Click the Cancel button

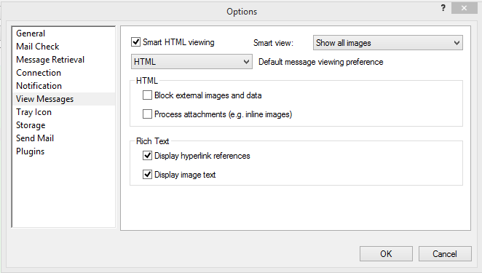tap(445, 253)
